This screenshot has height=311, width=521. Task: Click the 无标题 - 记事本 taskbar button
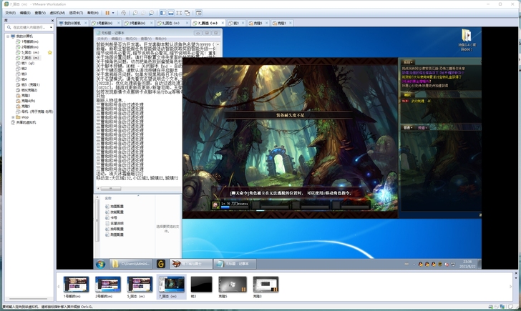(234, 264)
